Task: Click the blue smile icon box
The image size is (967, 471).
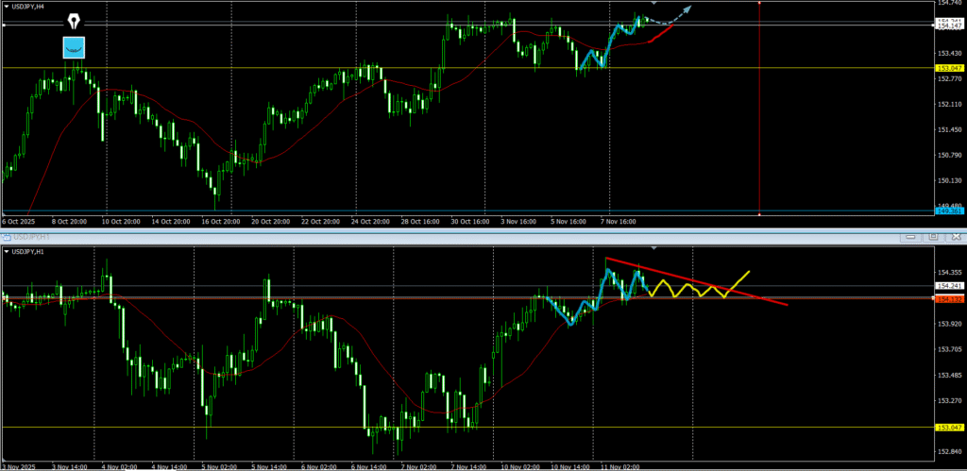Action: point(74,47)
